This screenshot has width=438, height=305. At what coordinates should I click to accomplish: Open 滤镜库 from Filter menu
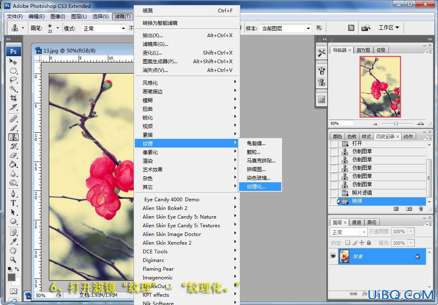(187, 44)
